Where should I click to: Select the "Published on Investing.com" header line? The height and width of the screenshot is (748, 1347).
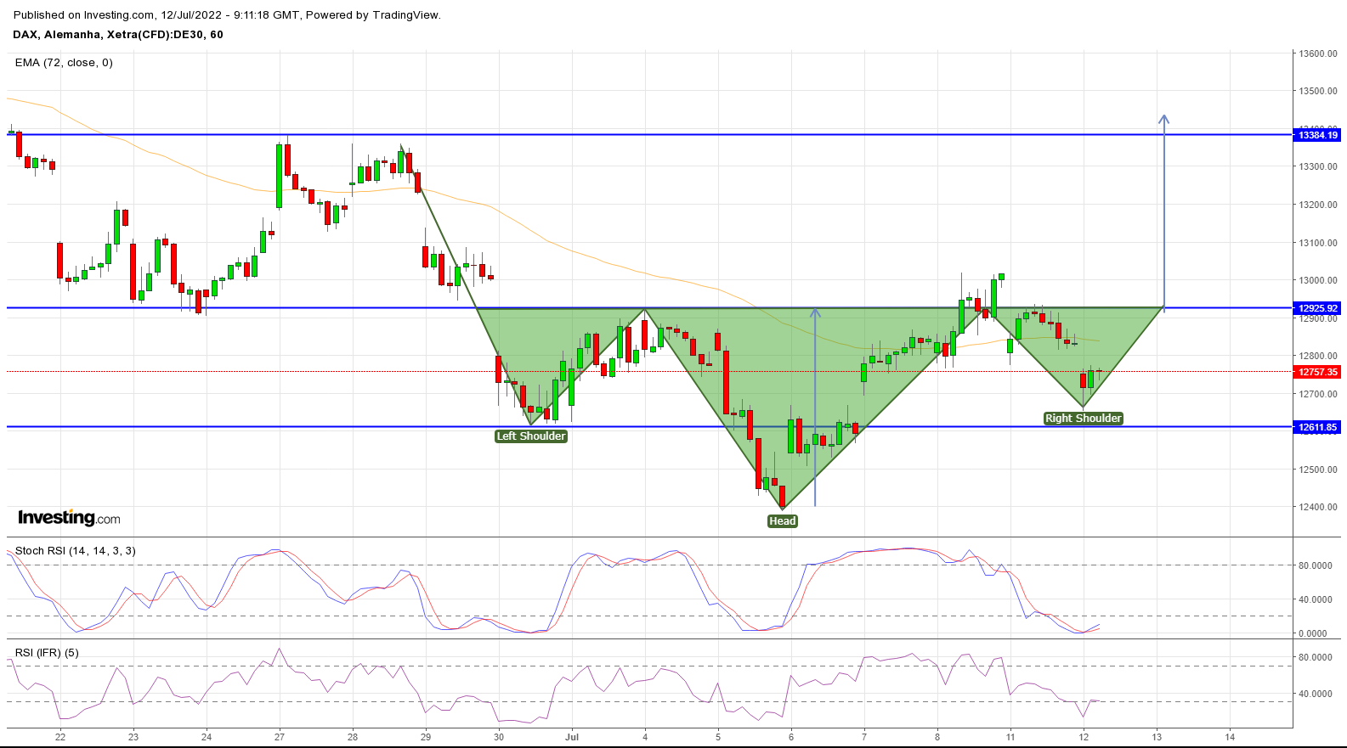[227, 15]
